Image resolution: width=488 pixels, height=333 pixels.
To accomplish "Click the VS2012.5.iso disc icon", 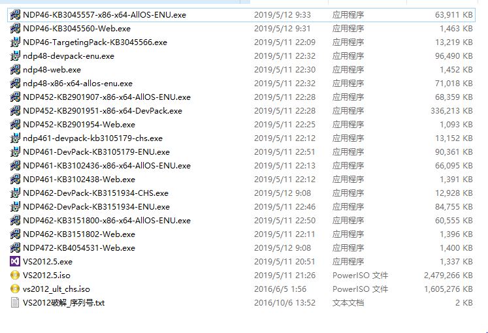I will click(15, 275).
